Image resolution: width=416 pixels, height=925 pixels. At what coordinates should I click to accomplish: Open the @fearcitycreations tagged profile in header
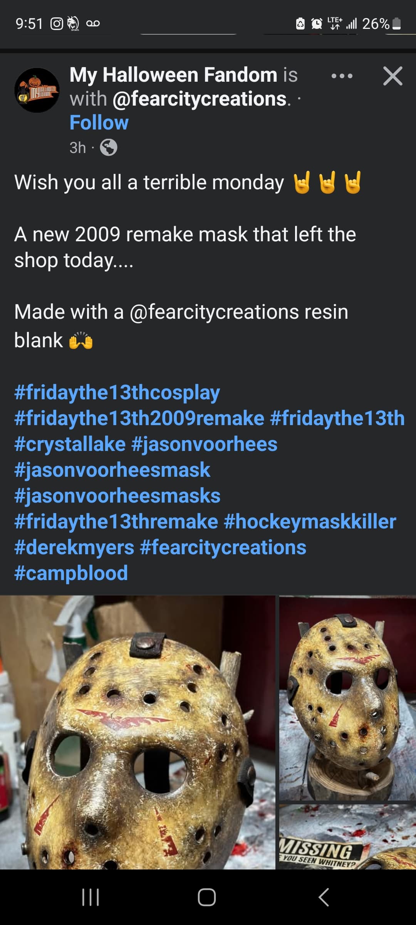pos(200,99)
